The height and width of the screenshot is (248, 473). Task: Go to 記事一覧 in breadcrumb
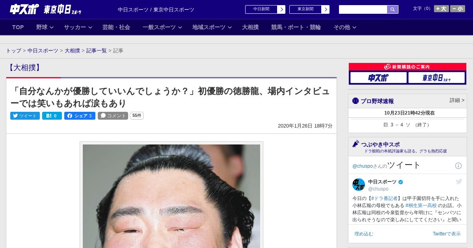(97, 51)
